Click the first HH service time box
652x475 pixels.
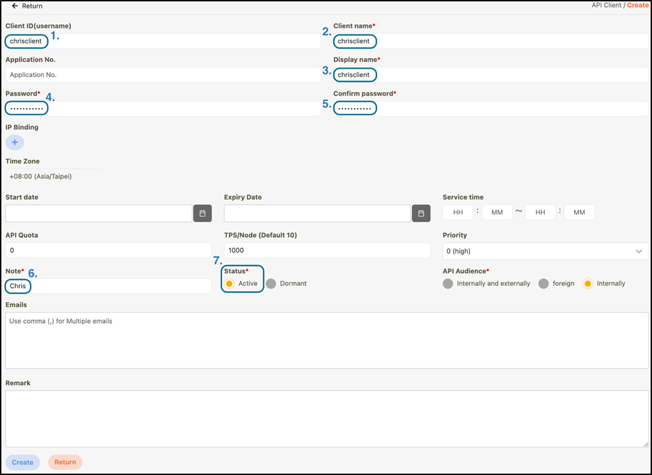458,212
